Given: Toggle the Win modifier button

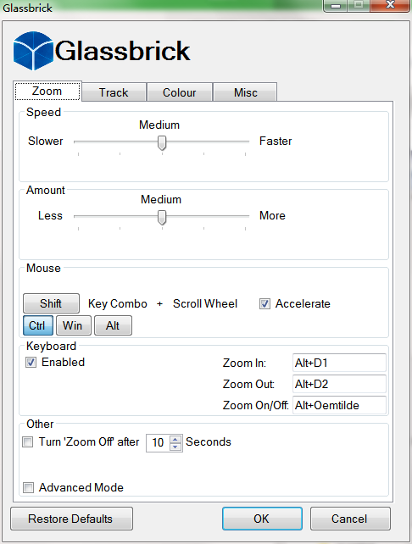Looking at the screenshot, I should click(73, 325).
